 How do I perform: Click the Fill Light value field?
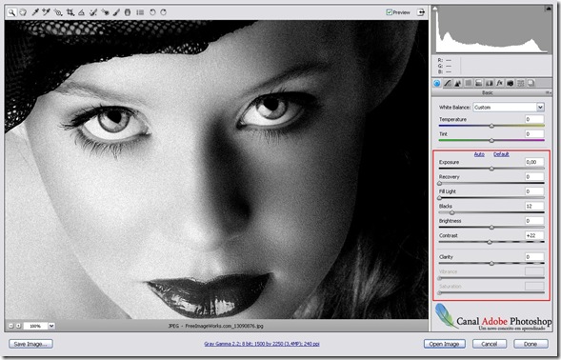pyautogui.click(x=534, y=191)
